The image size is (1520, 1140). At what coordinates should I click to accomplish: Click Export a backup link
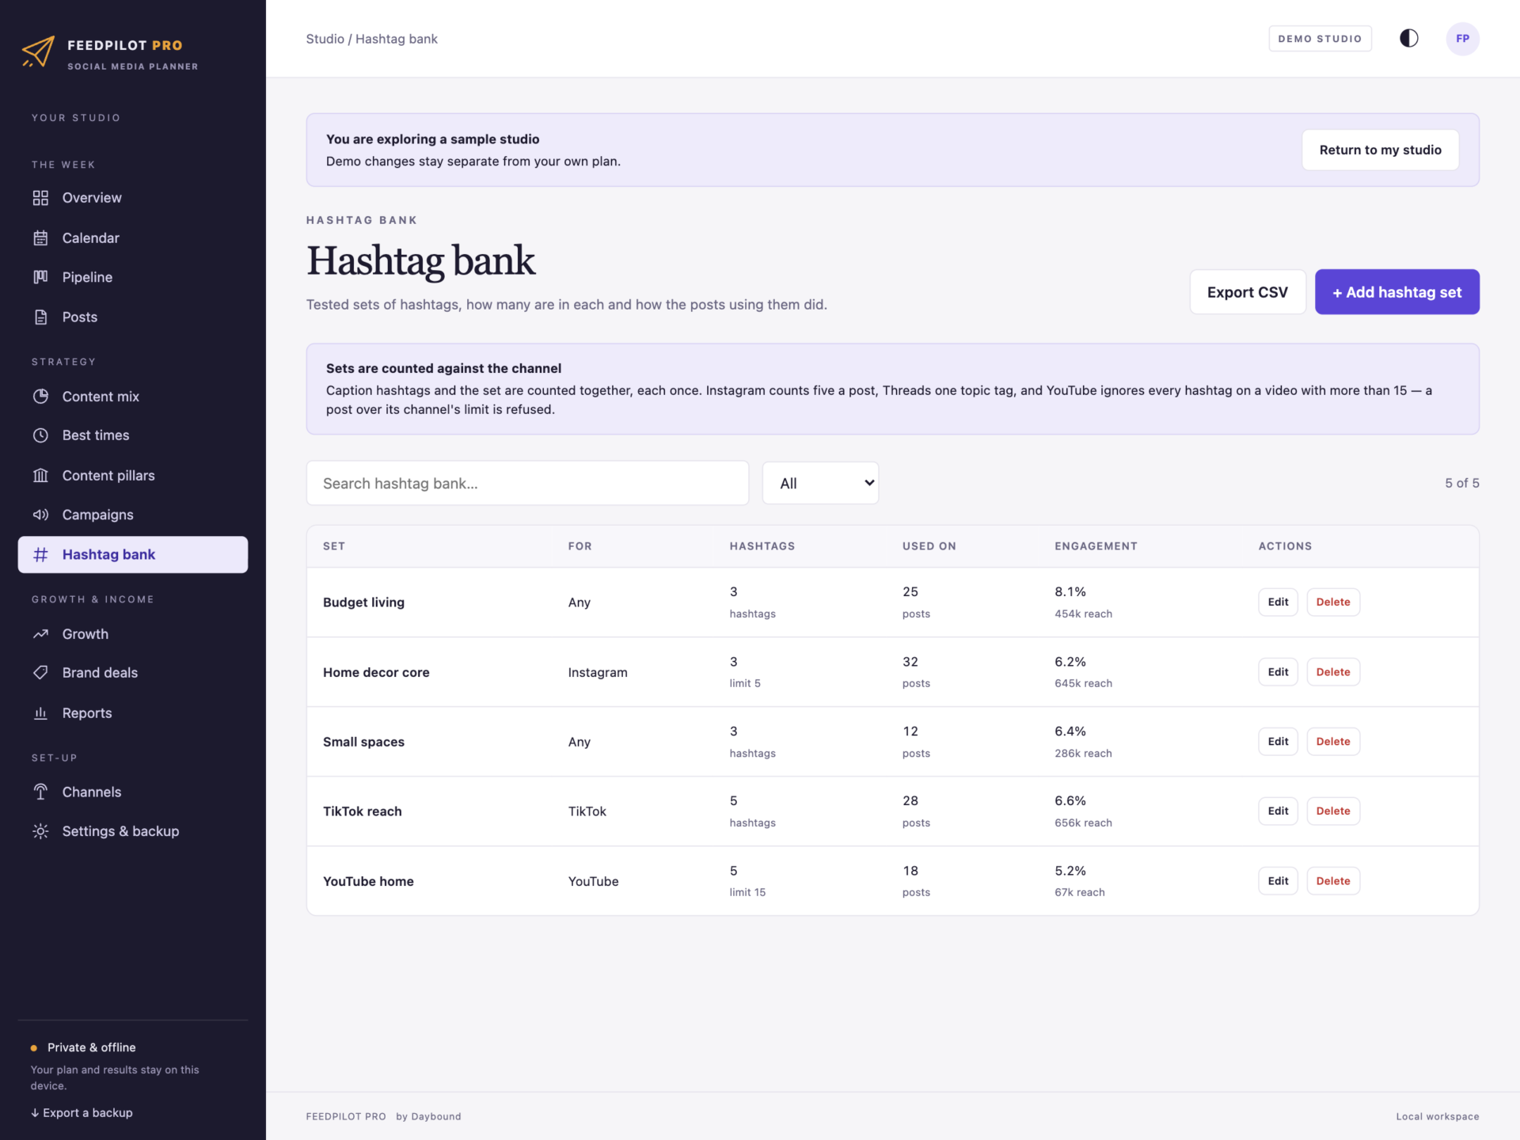click(82, 1112)
